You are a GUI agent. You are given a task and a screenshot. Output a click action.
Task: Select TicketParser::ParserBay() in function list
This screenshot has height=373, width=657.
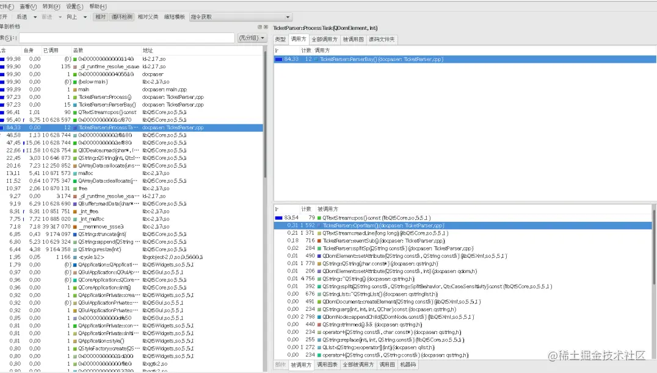(x=131, y=105)
